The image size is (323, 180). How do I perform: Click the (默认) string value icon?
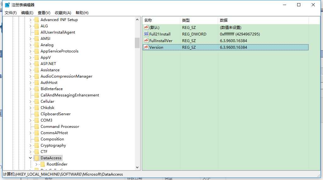coord(146,27)
